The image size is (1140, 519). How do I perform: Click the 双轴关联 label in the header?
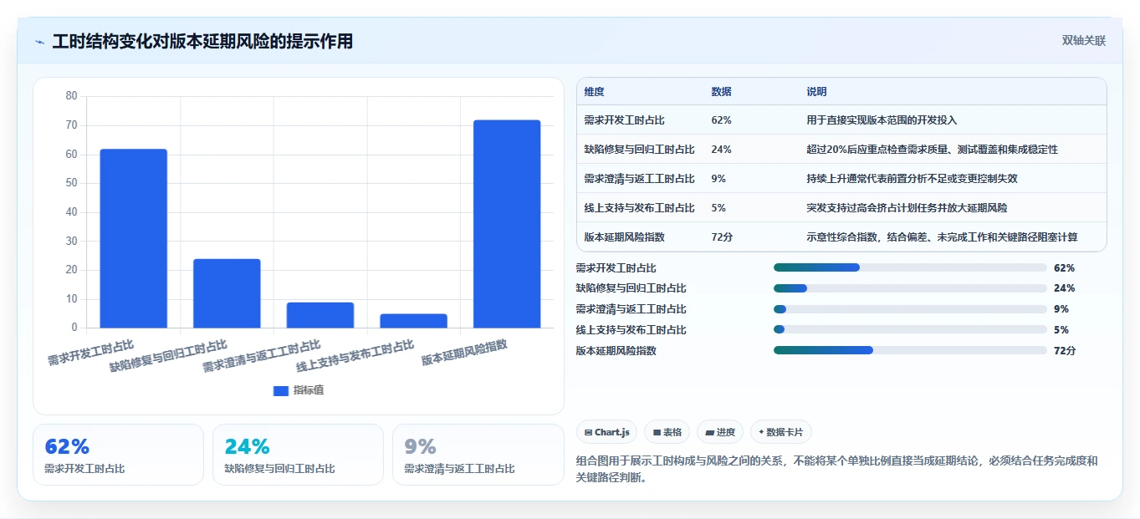(1084, 41)
